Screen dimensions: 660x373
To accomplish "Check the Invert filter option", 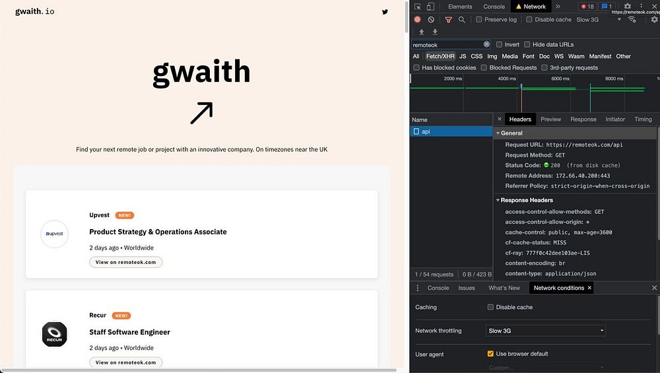I will pos(499,44).
